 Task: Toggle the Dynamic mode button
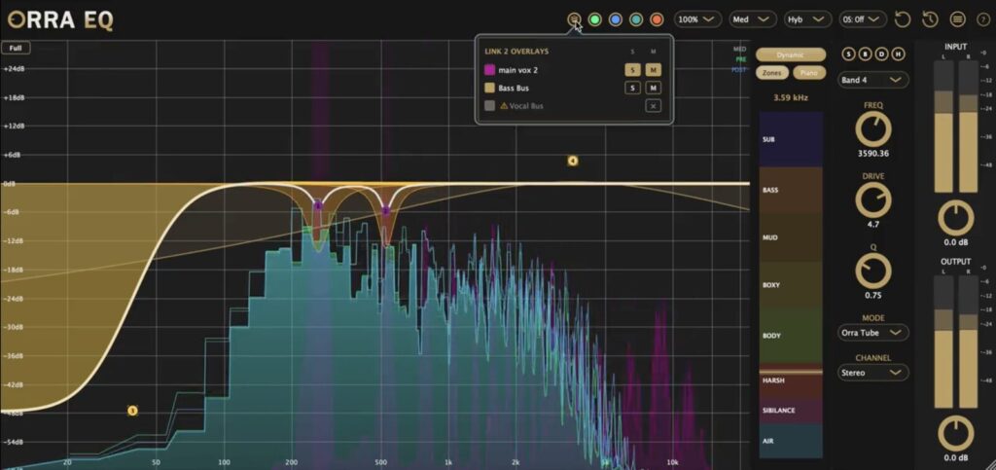(x=791, y=55)
